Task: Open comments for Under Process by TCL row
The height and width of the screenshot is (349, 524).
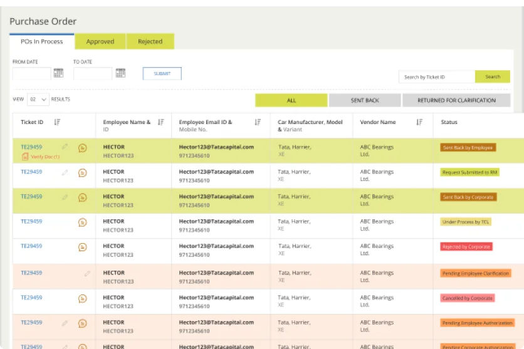Action: pos(82,222)
